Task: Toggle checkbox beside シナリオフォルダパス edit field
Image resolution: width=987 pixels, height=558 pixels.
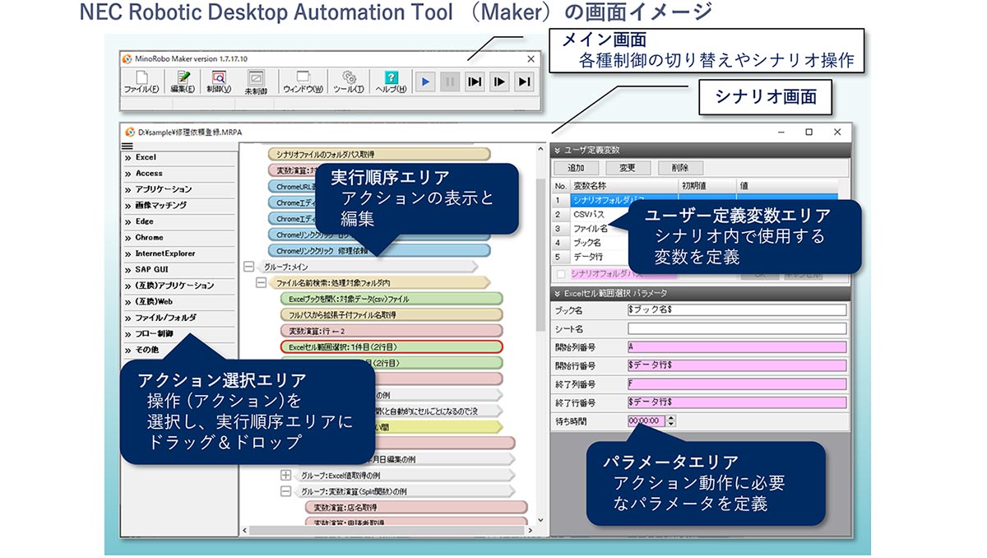Action: point(560,274)
